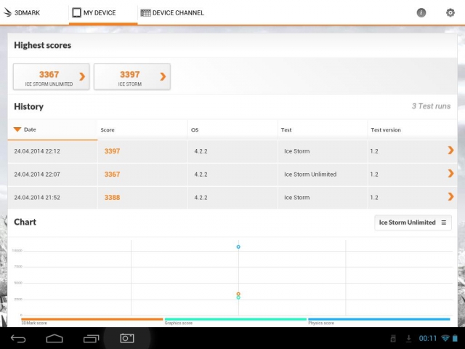Sort history by Date column
The height and width of the screenshot is (349, 465).
52,129
